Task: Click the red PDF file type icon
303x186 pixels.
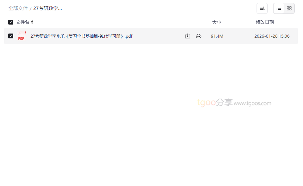Action: click(21, 36)
